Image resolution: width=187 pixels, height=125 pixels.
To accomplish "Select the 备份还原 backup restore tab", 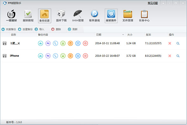I will pos(45,16).
